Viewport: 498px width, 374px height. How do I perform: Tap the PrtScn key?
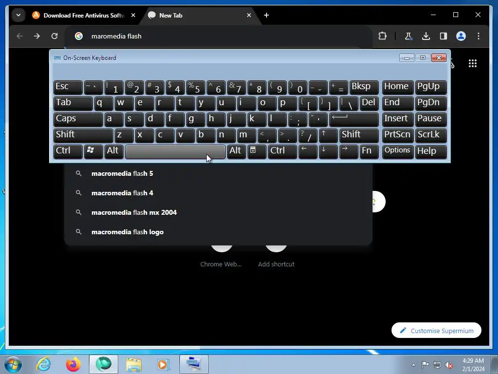(x=398, y=135)
